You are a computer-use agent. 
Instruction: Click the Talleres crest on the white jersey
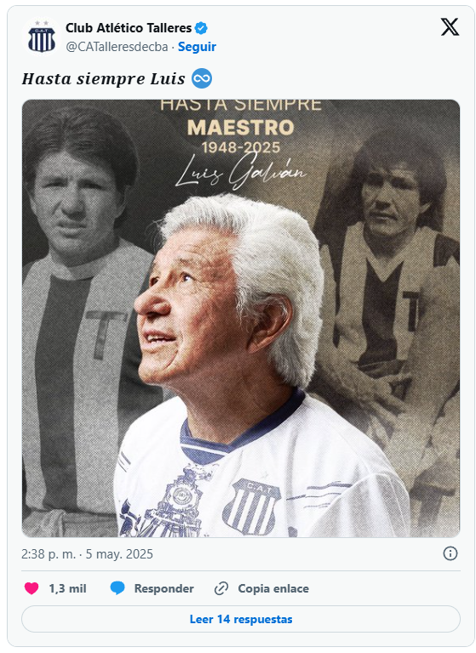pos(251,507)
